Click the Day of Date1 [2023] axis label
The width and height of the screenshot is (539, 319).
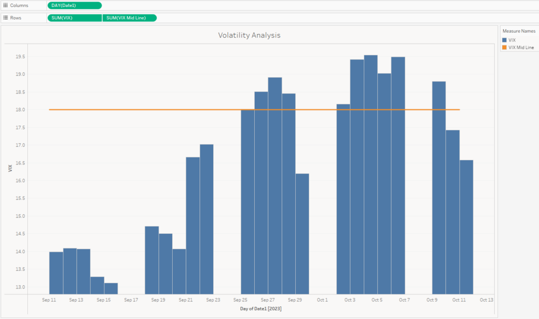click(x=261, y=308)
